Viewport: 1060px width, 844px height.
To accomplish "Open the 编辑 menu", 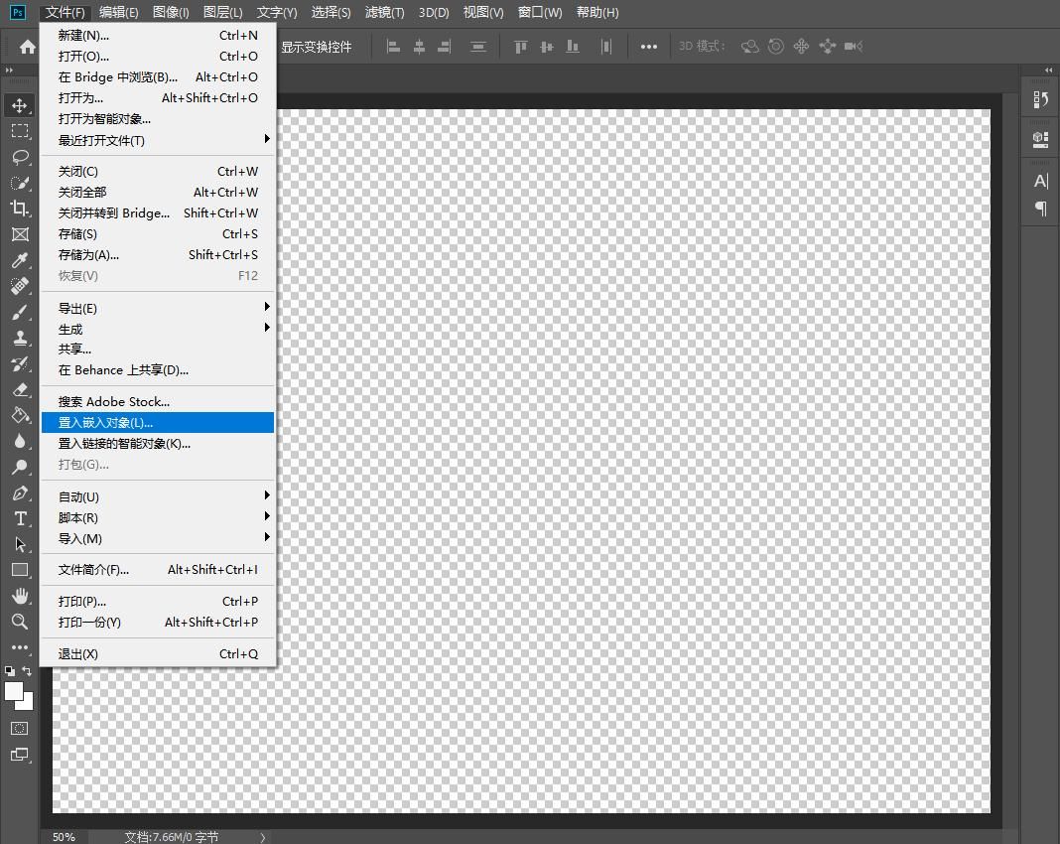I will click(118, 12).
